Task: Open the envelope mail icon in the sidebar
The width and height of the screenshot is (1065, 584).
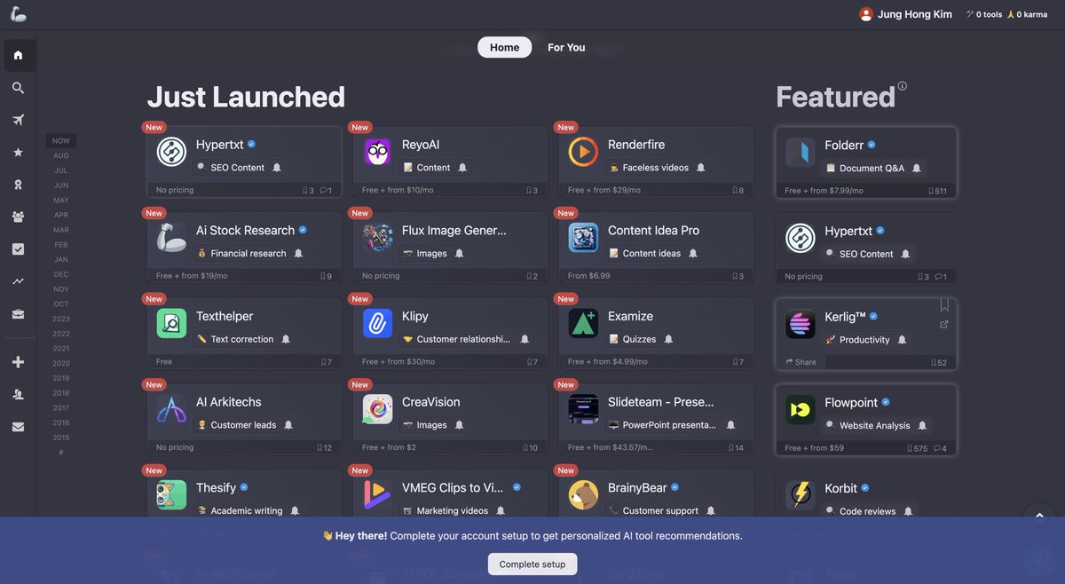Action: coord(18,427)
